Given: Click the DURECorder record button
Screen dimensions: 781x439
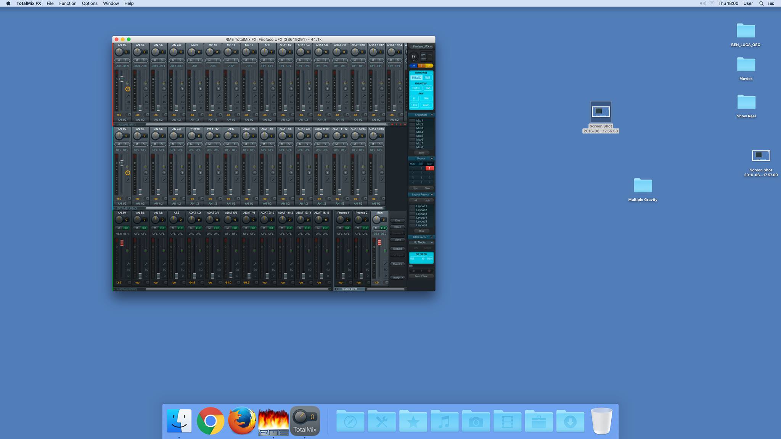Looking at the screenshot, I should (429, 271).
